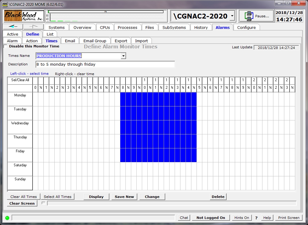308x225 pixels.
Task: Open the Times Name dropdown list
Action: [123, 56]
